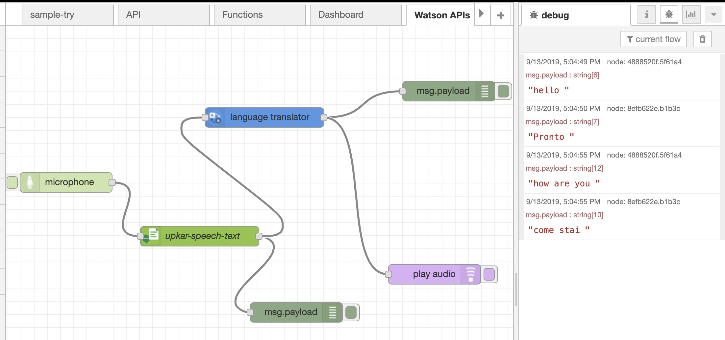Image resolution: width=725 pixels, height=340 pixels.
Task: Switch to the sample-try flow tab
Action: (68, 15)
